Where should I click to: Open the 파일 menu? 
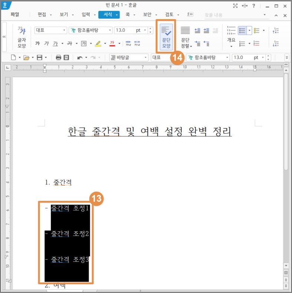(15, 14)
